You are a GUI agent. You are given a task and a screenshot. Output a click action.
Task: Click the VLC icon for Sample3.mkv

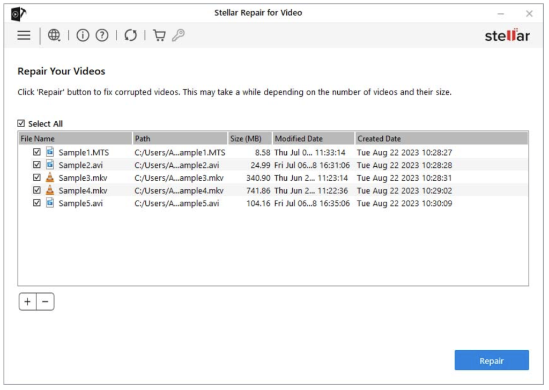[50, 178]
